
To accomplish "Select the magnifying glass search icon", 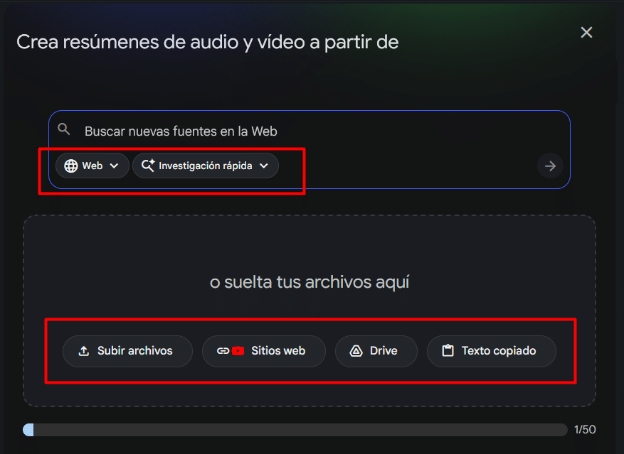I will coord(64,129).
